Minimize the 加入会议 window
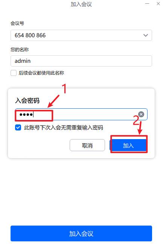Image resolution: width=163 pixels, height=244 pixels. pyautogui.click(x=147, y=4)
